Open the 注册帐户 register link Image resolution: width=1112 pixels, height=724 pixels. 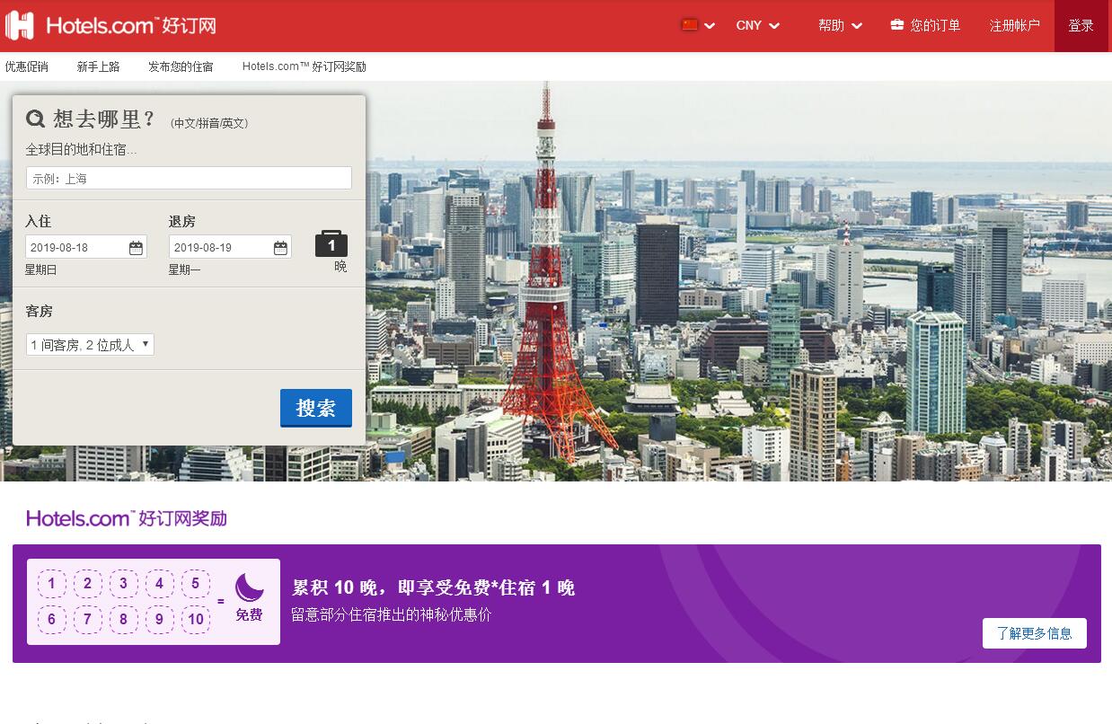click(1014, 25)
